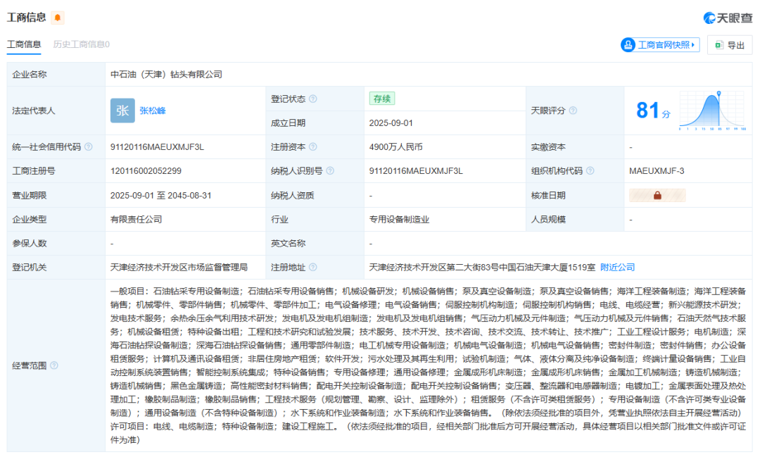Click help icon beside 经营范围

(54, 365)
